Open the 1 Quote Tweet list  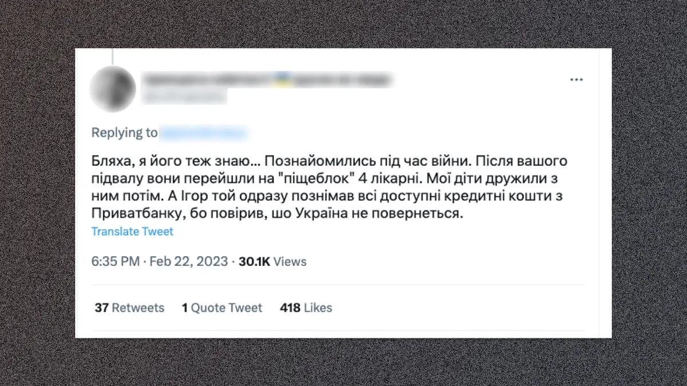(x=222, y=308)
